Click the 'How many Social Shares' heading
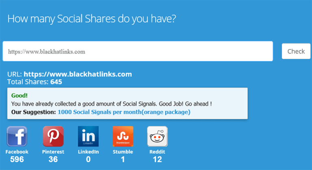This screenshot has width=312, height=170. pos(92,19)
